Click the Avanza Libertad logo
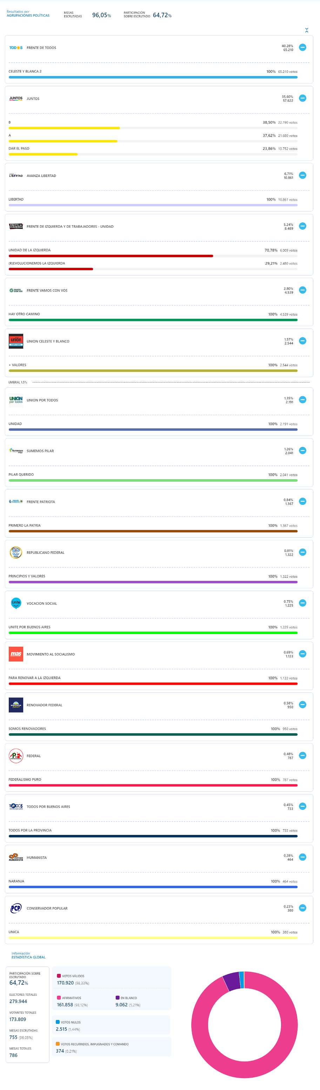Viewport: 320px width, 1090px height. point(16,176)
